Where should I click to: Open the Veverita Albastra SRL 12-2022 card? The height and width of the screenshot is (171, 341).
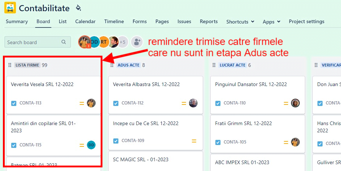click(x=146, y=85)
